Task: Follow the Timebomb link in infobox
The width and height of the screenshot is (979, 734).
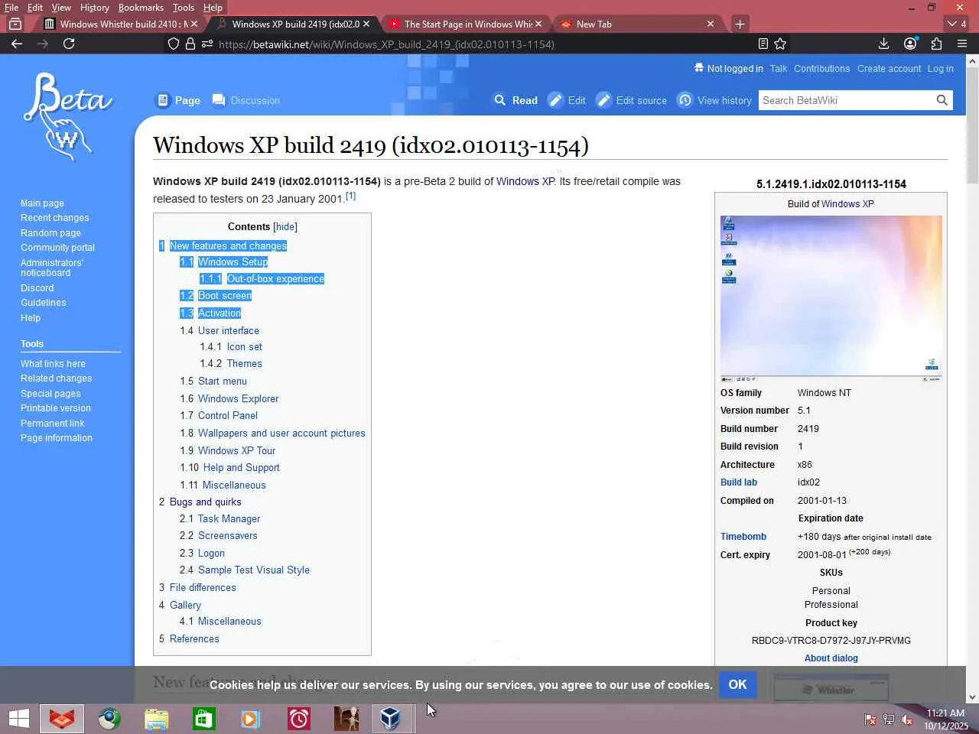Action: pyautogui.click(x=743, y=537)
